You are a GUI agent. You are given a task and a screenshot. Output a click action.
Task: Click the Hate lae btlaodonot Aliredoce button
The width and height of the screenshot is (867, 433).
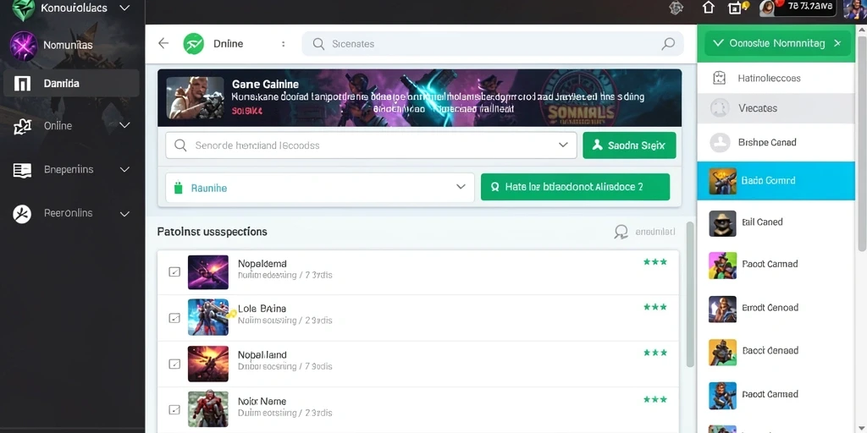click(575, 187)
